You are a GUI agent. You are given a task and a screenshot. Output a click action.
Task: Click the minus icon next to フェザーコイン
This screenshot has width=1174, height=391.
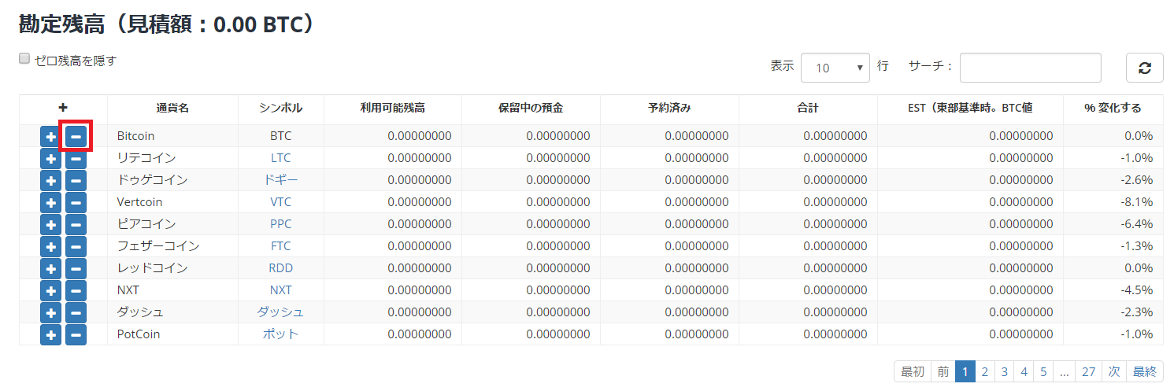[x=76, y=246]
